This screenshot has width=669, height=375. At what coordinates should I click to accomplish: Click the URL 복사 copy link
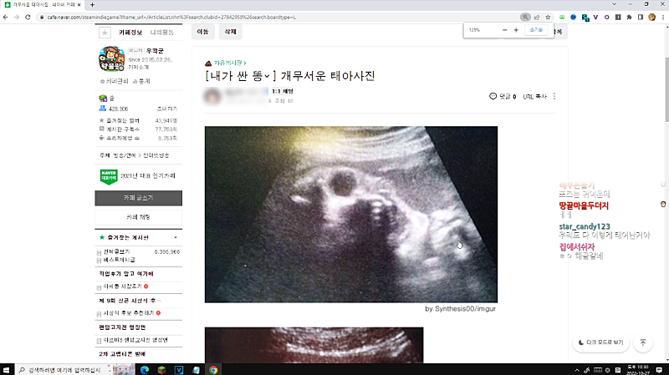(534, 97)
